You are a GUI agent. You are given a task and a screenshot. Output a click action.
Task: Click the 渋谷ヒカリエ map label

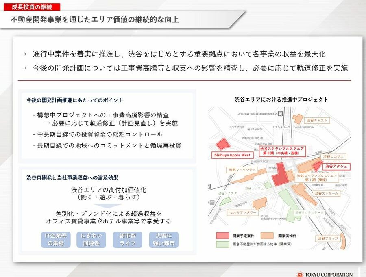pyautogui.click(x=333, y=156)
